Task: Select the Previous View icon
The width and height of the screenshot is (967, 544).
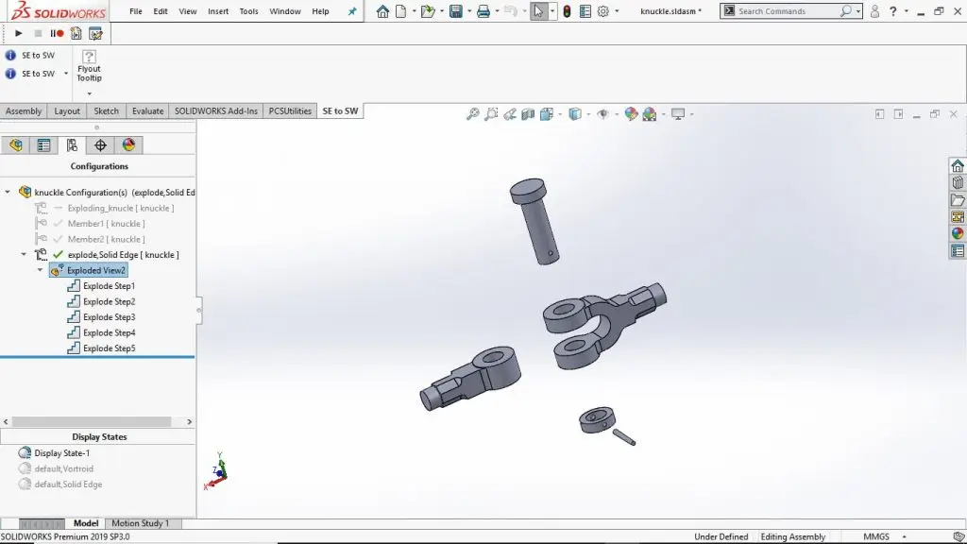Action: tap(510, 113)
